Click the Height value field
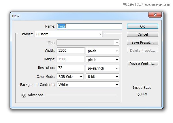Viewport: 173px width, 123px height. (71, 59)
